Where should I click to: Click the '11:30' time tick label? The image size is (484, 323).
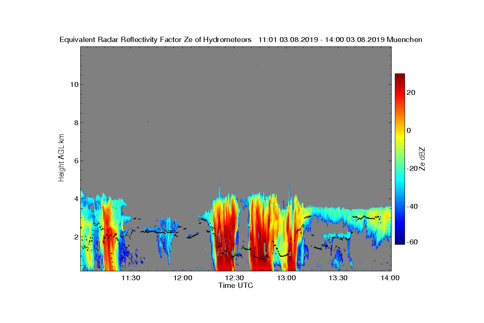(x=131, y=278)
